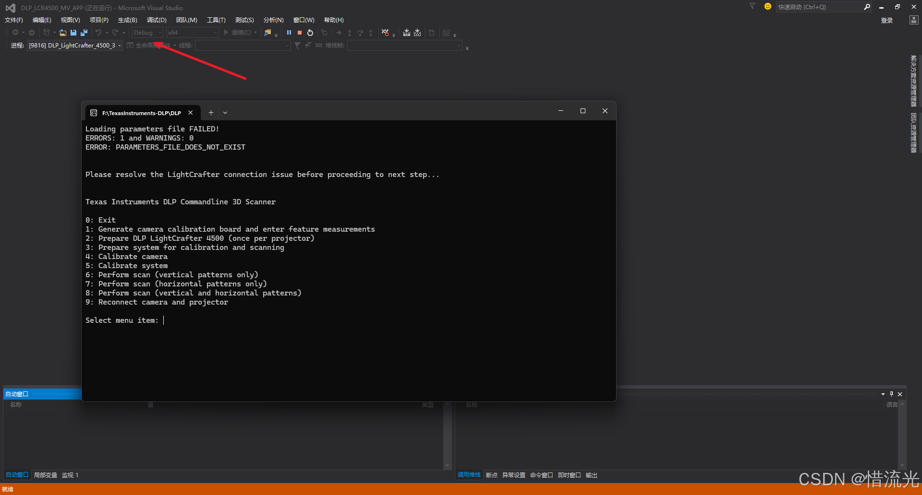Open the 测试(S) menu
The height and width of the screenshot is (495, 922).
(244, 20)
